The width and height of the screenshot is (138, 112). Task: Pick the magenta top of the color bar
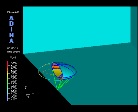(8, 62)
